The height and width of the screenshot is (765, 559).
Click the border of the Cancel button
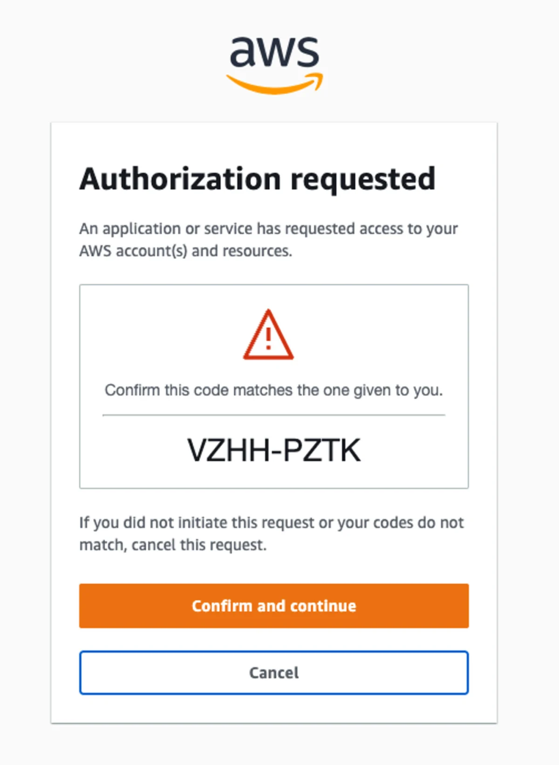274,651
